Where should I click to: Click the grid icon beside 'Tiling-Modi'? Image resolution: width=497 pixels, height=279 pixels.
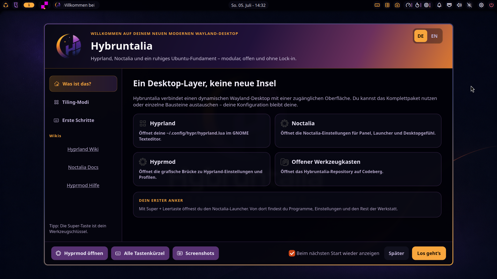pos(56,102)
